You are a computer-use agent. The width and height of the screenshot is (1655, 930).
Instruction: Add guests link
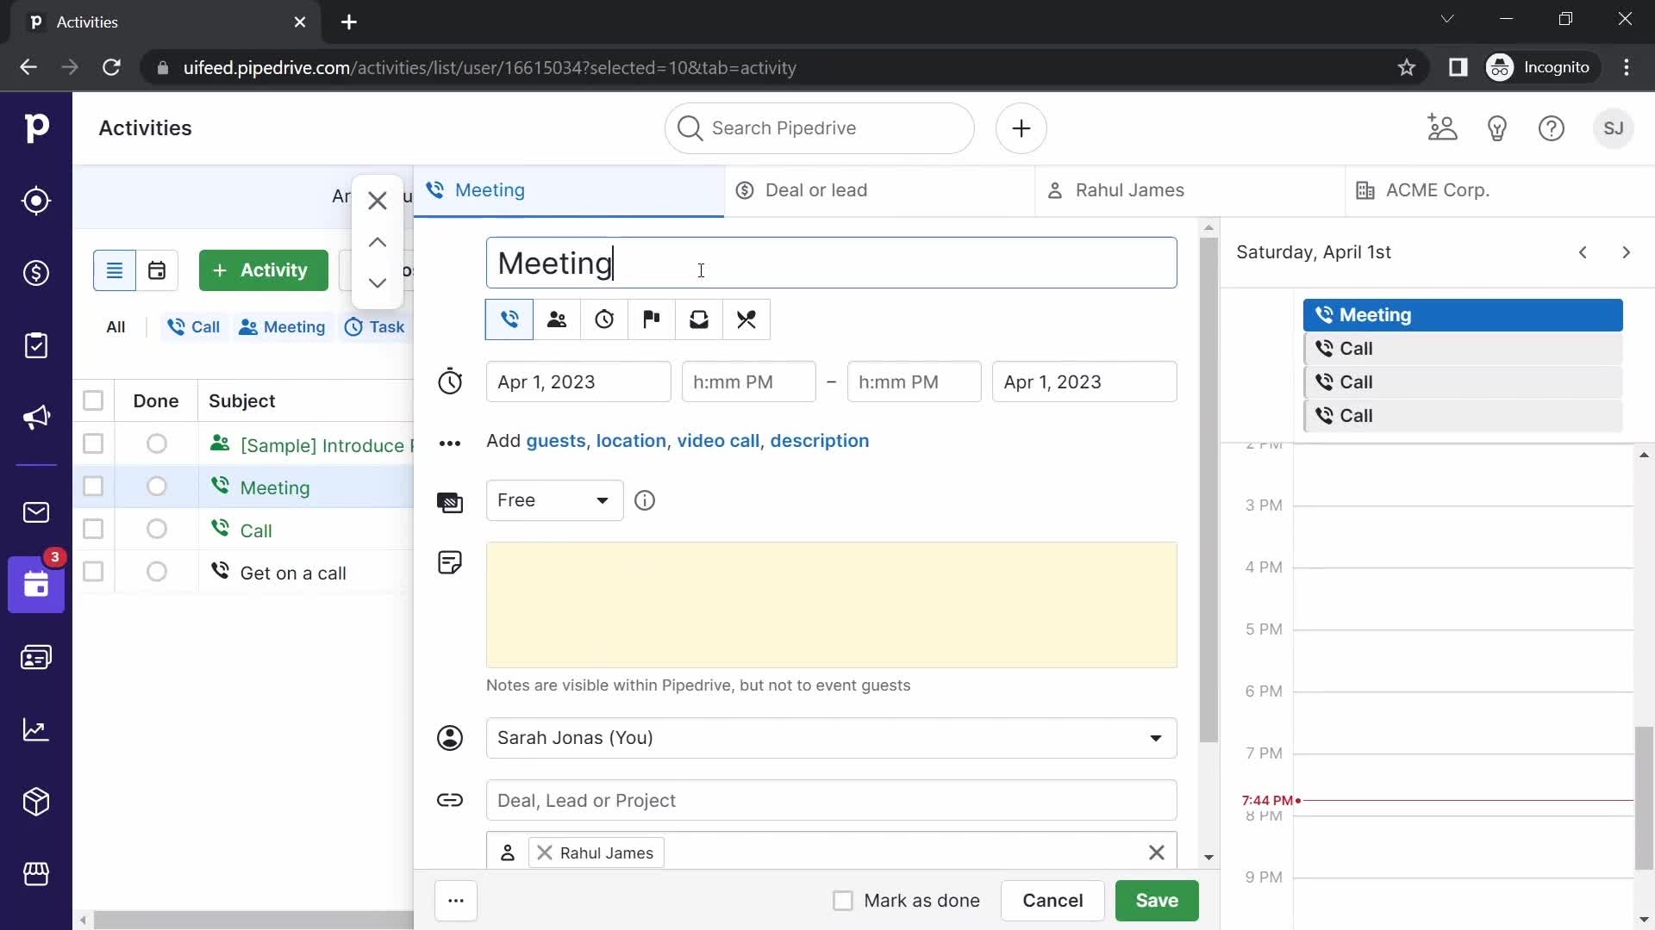pos(556,441)
